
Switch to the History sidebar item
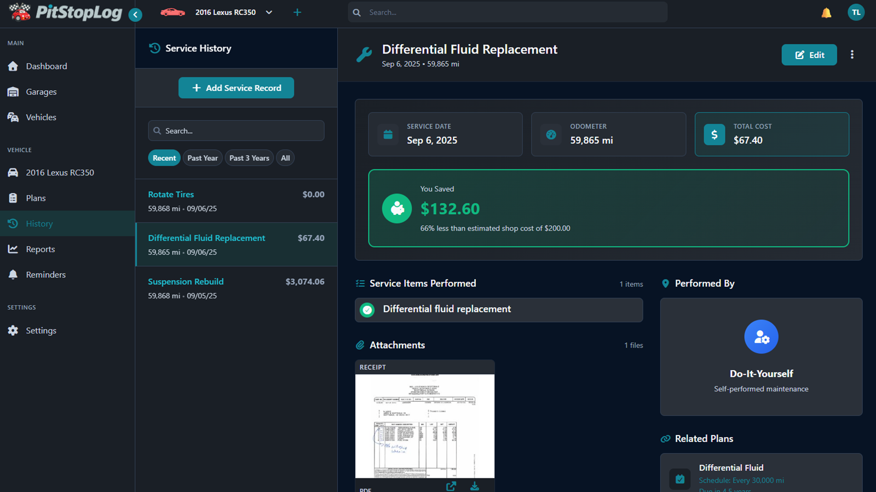click(x=39, y=223)
